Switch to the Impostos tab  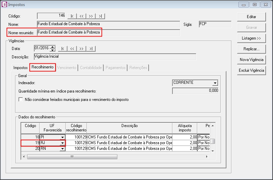click(x=20, y=68)
